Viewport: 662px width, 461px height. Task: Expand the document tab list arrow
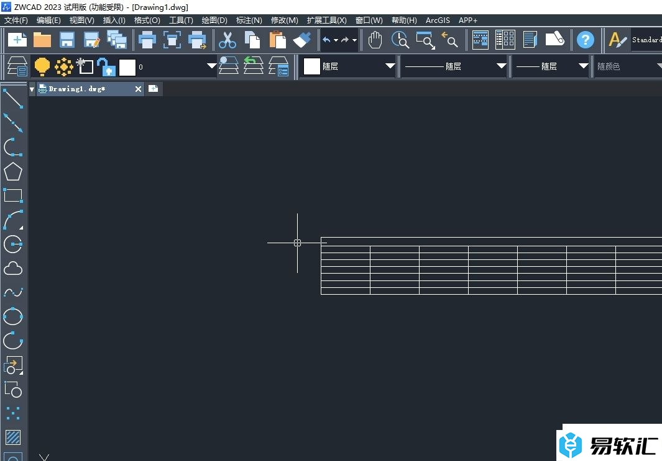pyautogui.click(x=32, y=89)
